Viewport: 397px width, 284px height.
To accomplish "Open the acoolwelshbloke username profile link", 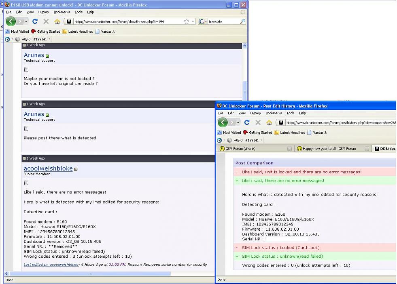I will tap(48, 168).
